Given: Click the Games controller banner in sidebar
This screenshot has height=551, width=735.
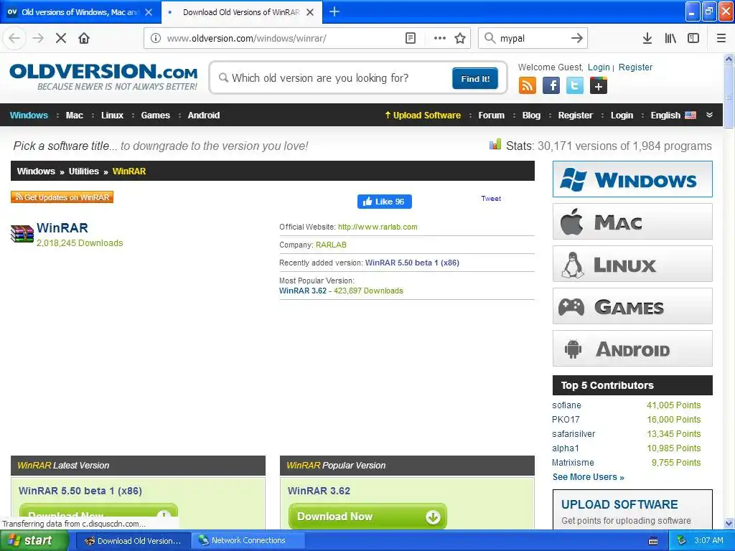Looking at the screenshot, I should (632, 306).
